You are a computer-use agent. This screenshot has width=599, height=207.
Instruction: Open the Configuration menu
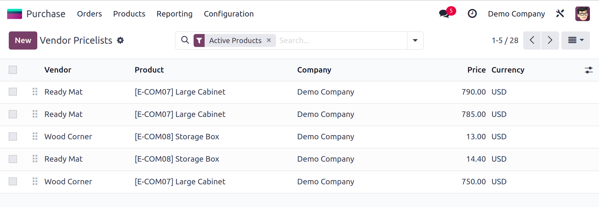click(x=229, y=14)
